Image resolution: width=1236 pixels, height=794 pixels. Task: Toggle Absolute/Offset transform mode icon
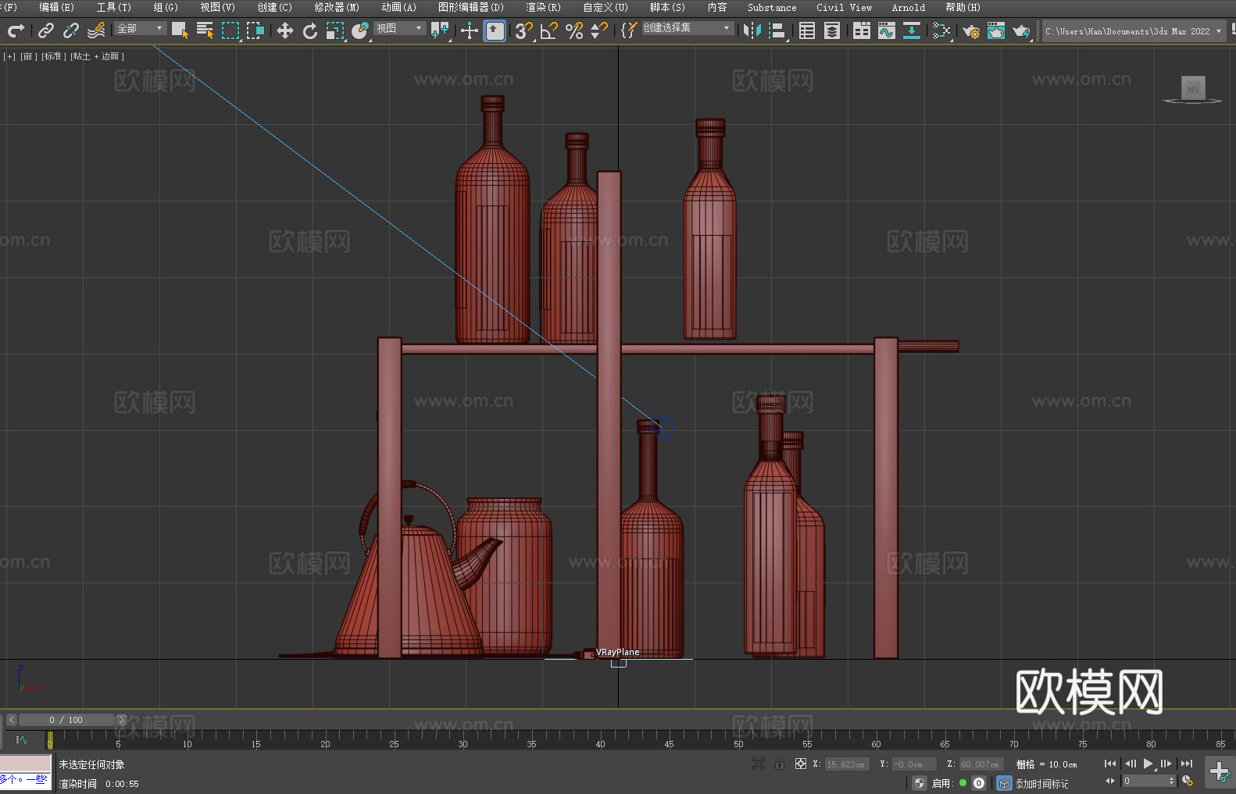(801, 764)
